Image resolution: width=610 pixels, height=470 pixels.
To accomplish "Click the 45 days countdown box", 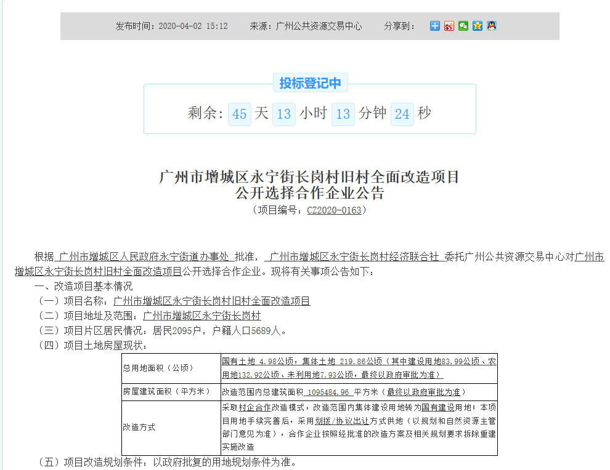I will 239,114.
